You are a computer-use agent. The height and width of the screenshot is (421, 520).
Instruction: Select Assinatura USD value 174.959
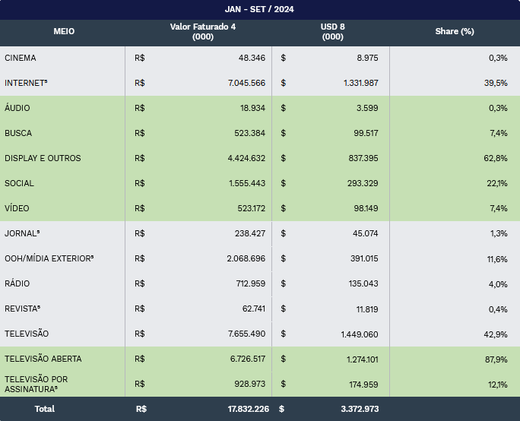click(364, 385)
